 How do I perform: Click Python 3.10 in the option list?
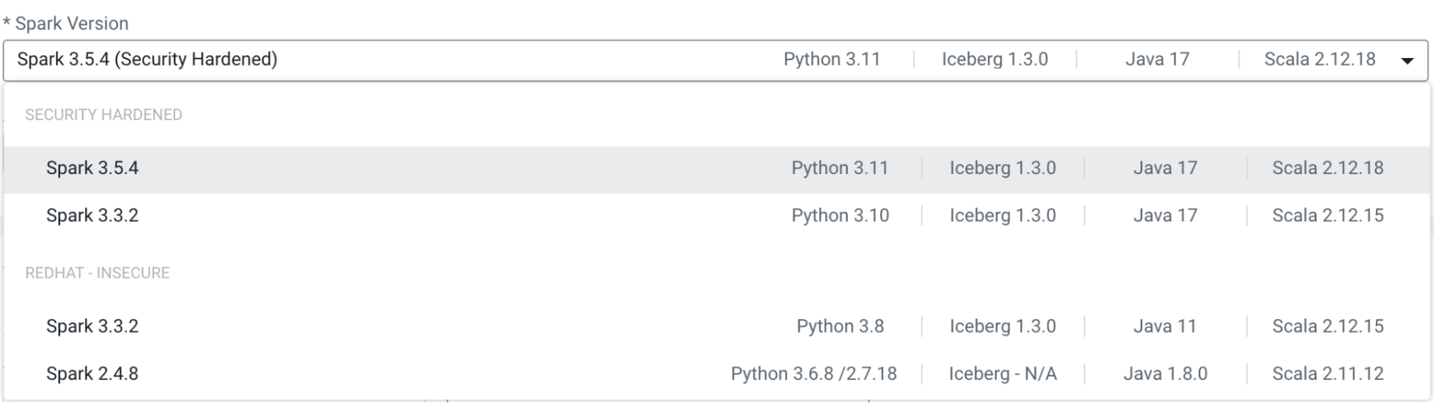(x=840, y=215)
